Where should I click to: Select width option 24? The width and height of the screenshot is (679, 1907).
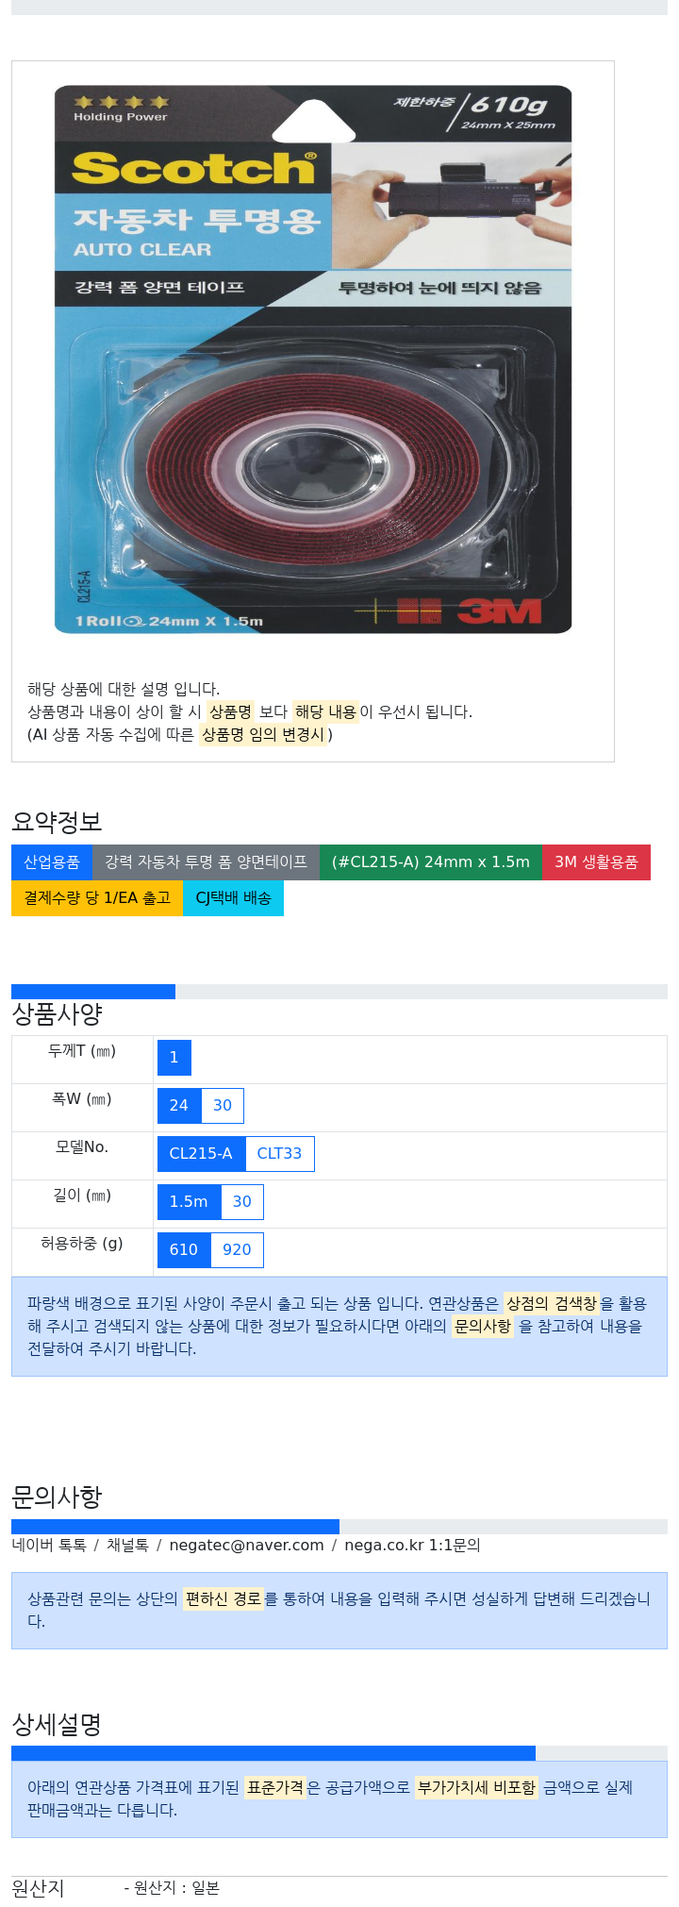click(x=179, y=1106)
